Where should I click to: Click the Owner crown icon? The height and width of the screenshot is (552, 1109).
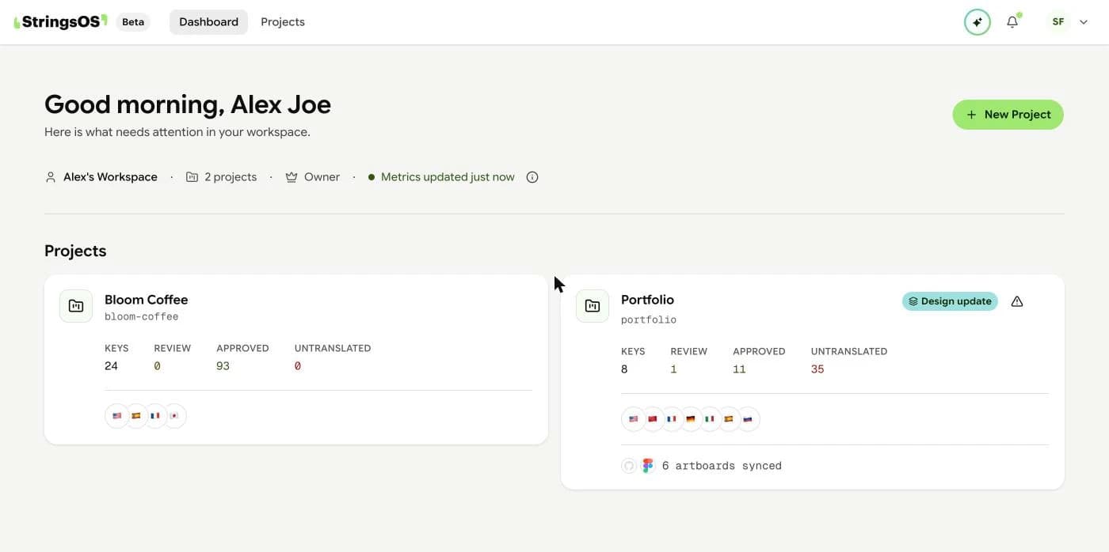pyautogui.click(x=292, y=177)
